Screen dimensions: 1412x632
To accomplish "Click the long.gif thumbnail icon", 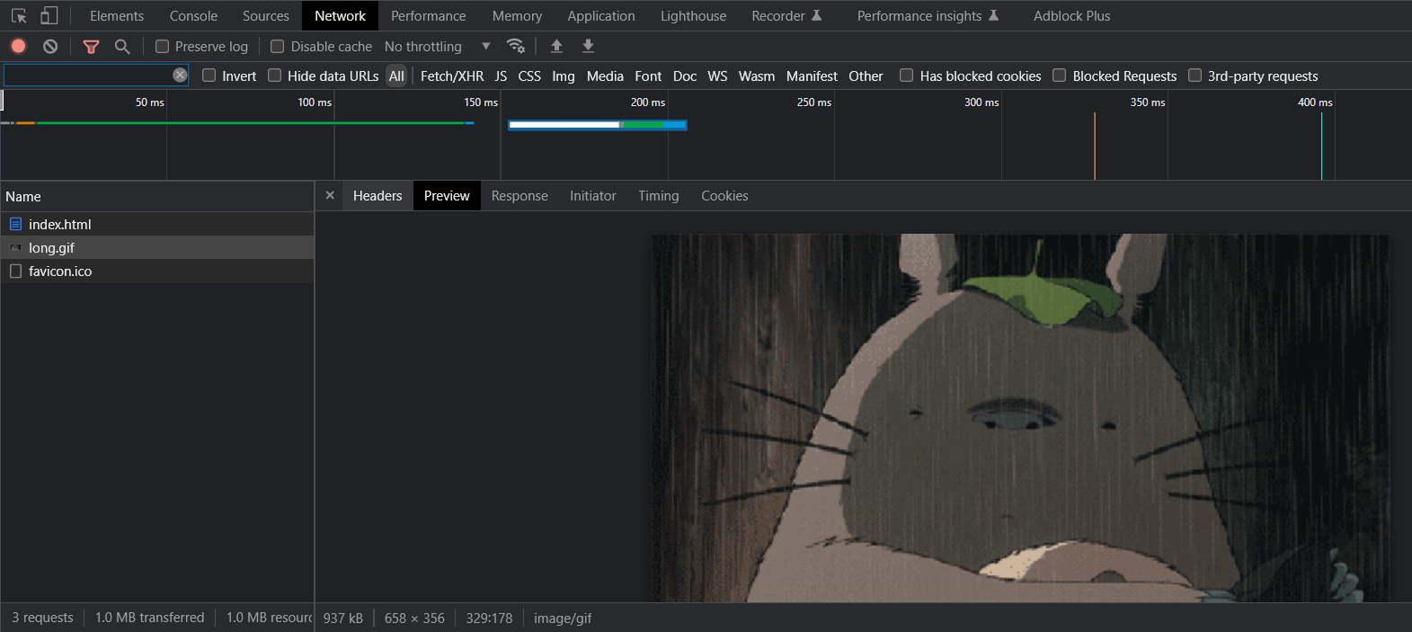I will point(15,248).
